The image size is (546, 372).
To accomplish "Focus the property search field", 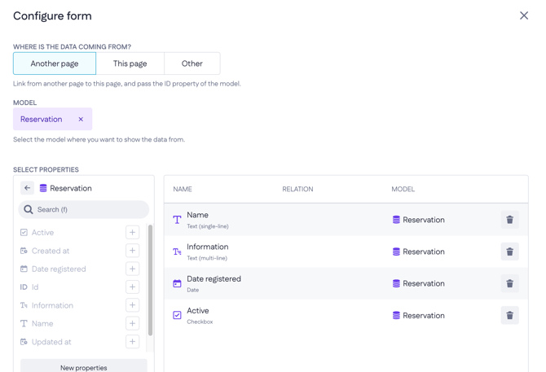I will (x=84, y=209).
